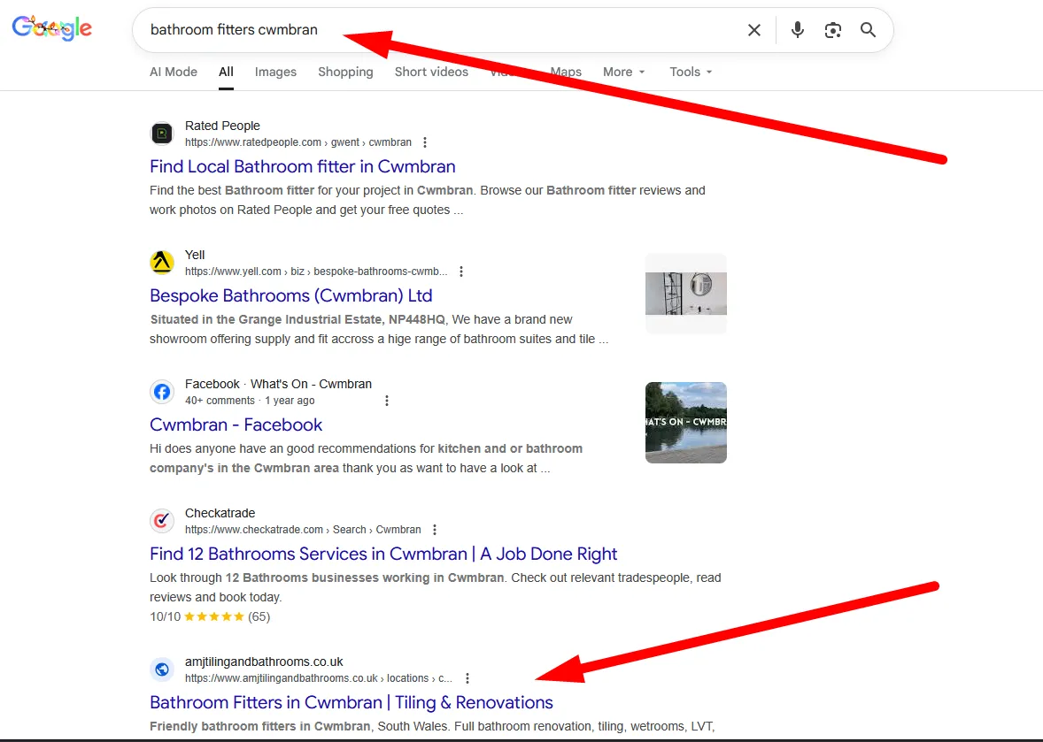The width and height of the screenshot is (1043, 742).
Task: Open Find 12 Bathrooms Services in Cwmbran
Action: [383, 554]
